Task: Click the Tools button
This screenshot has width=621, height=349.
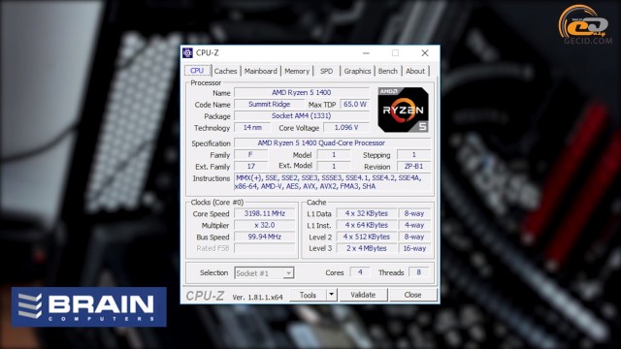Action: 308,295
